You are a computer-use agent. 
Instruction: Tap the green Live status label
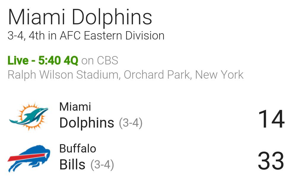tap(18, 61)
